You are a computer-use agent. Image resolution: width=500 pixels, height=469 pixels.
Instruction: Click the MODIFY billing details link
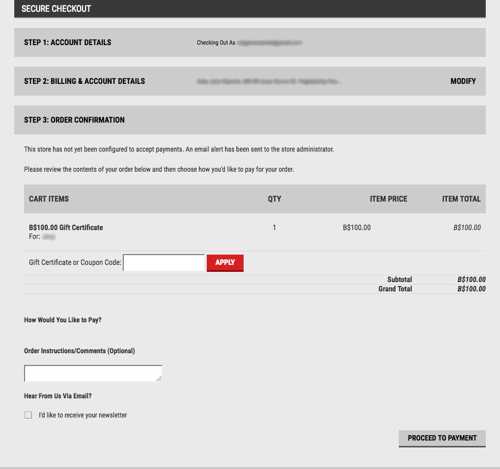pyautogui.click(x=463, y=81)
